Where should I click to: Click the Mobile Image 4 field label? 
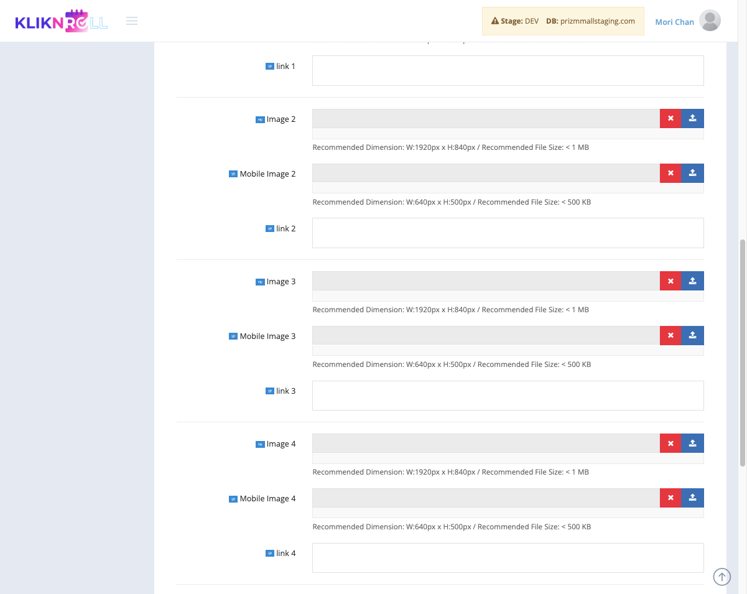pyautogui.click(x=268, y=499)
